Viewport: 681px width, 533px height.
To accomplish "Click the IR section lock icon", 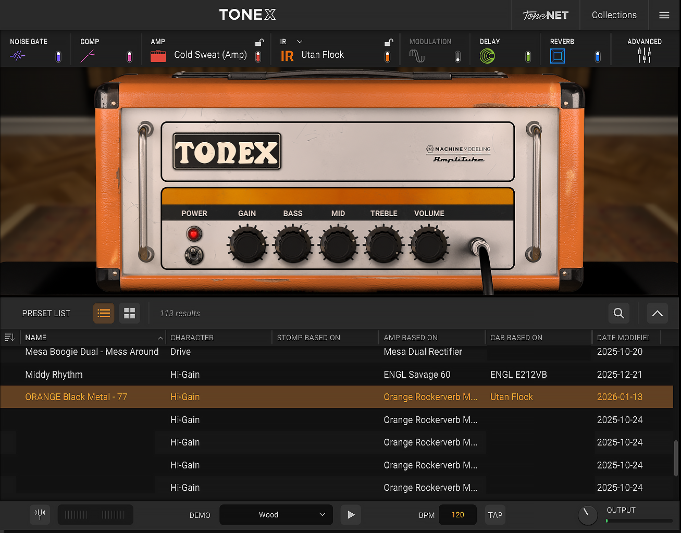I will click(389, 42).
